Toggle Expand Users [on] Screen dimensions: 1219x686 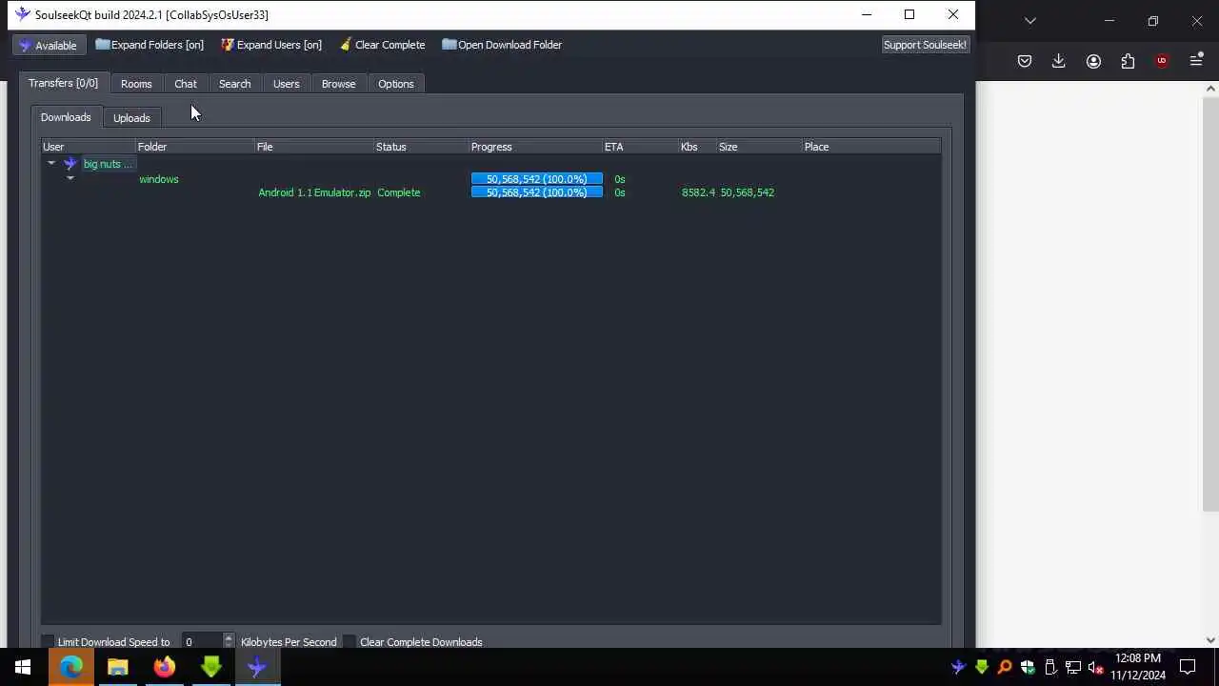(x=271, y=45)
